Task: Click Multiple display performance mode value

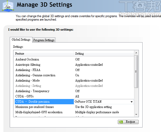Action: click(x=97, y=112)
